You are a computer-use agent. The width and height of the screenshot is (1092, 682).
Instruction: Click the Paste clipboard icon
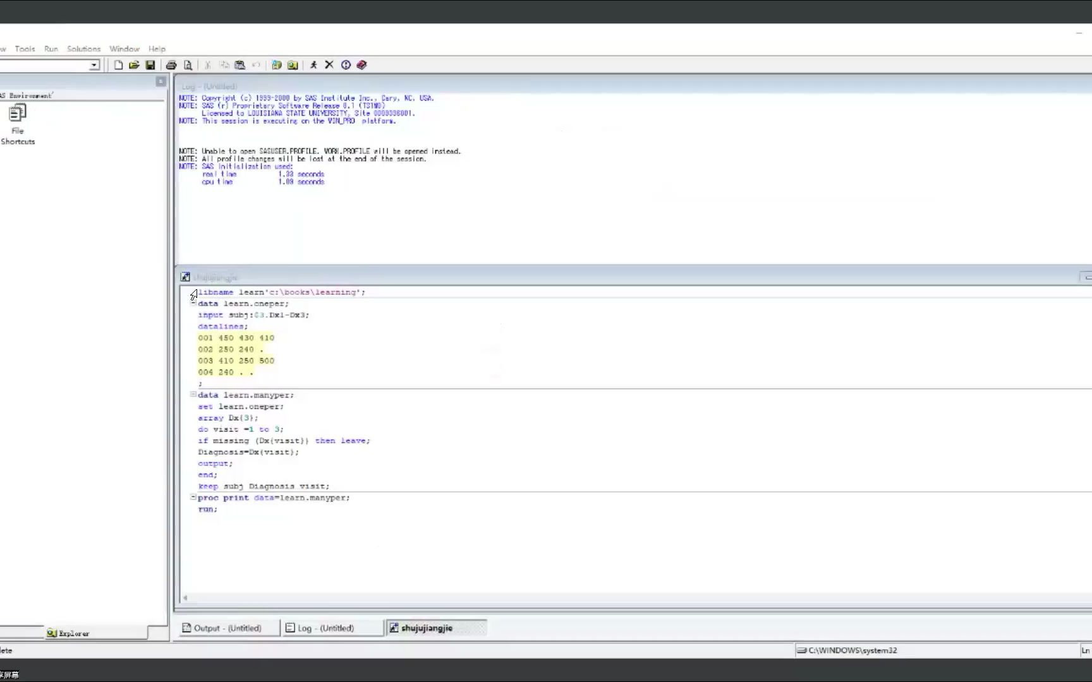click(240, 65)
